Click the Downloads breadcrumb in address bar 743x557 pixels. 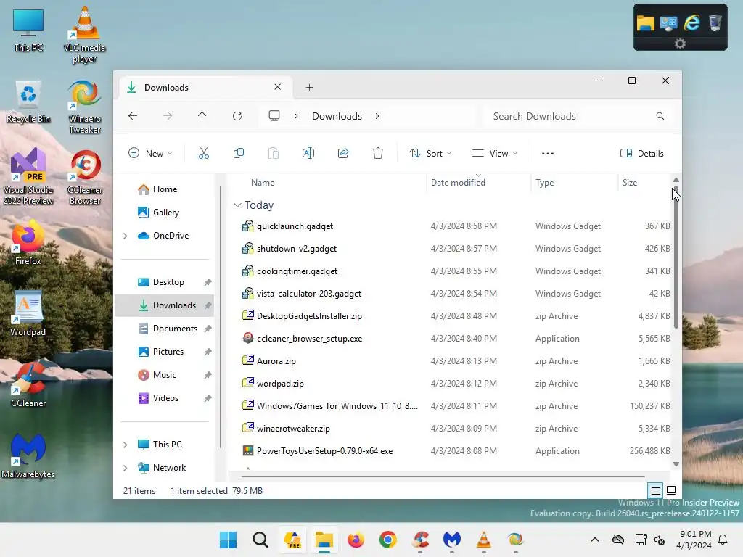pyautogui.click(x=337, y=116)
